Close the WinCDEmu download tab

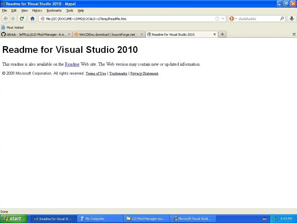pos(142,34)
